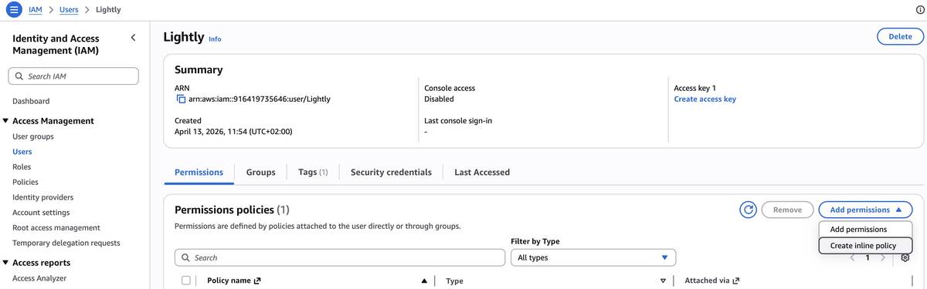Copy the ARN using the copy icon
Screen dimensions: 927x289
(x=181, y=99)
